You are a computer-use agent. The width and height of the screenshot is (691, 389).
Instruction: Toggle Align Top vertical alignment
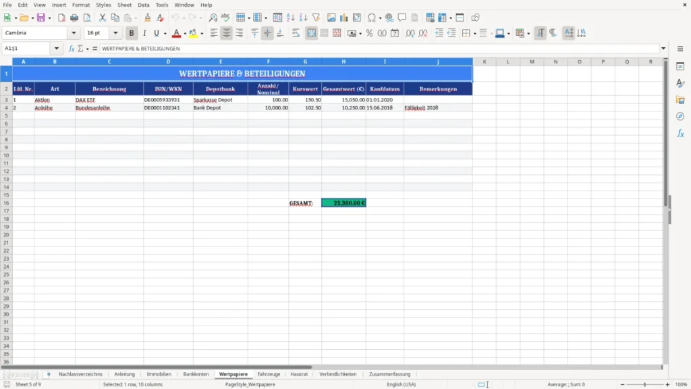point(254,33)
